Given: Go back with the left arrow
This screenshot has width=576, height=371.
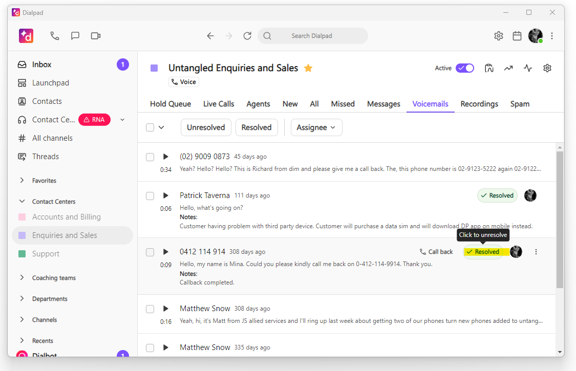Looking at the screenshot, I should click(x=210, y=36).
